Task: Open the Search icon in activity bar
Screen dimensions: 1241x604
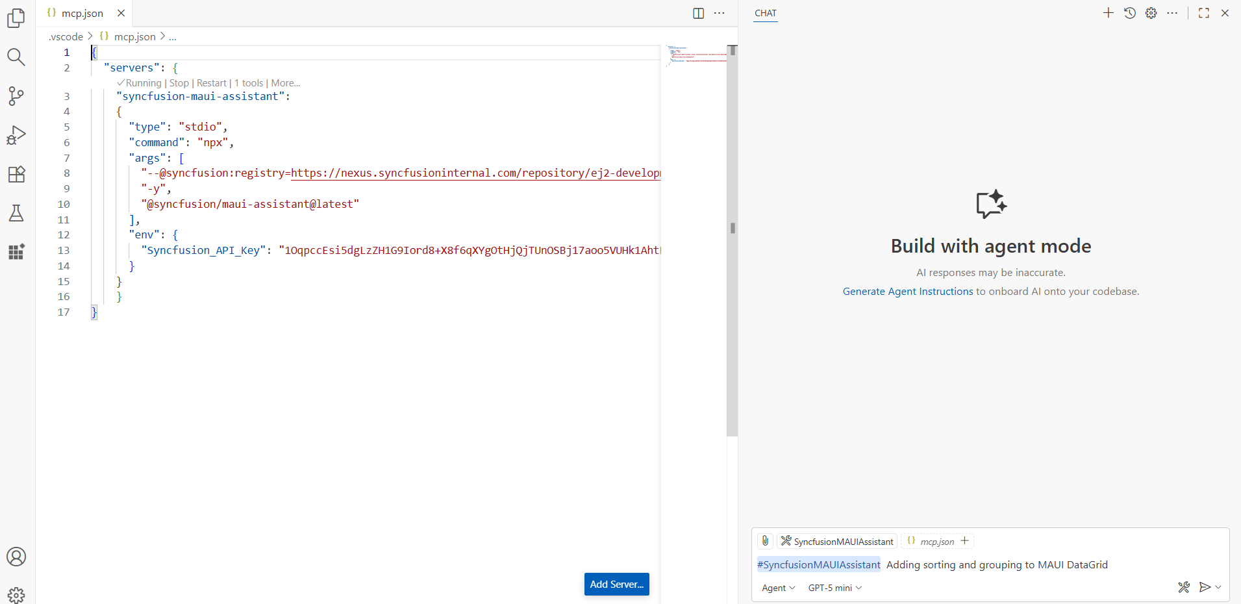Action: [16, 57]
